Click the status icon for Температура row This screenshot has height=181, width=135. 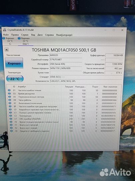(11, 116)
